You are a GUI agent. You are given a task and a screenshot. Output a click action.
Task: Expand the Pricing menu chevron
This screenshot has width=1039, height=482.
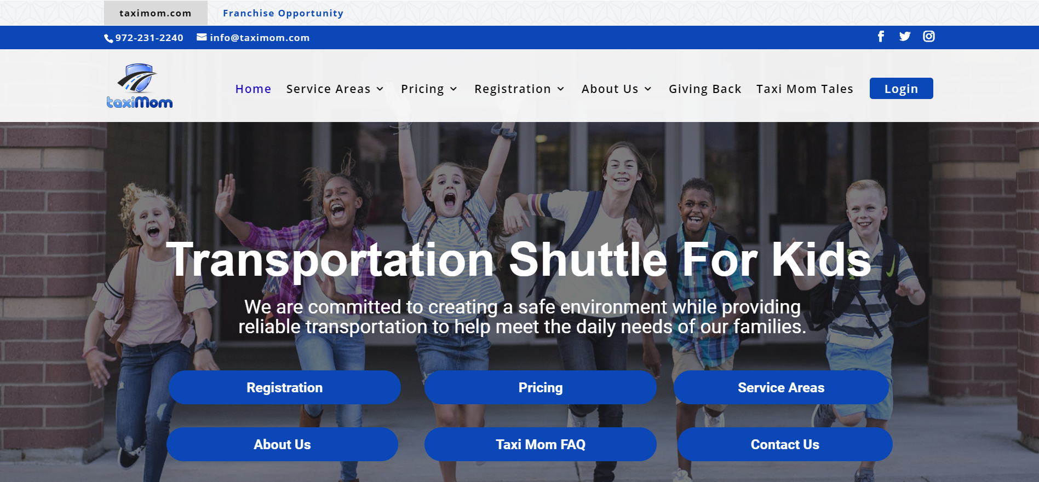click(x=454, y=89)
